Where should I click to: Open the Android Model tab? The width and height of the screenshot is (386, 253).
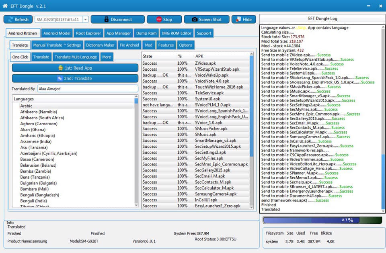point(57,33)
